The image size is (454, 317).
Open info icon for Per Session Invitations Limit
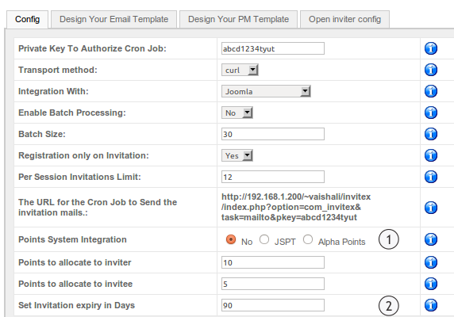(431, 177)
